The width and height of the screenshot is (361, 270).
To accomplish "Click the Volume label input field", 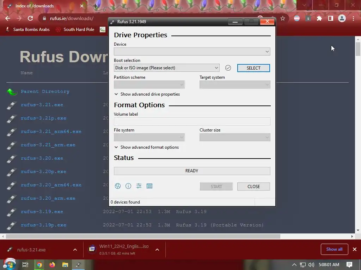I will [x=192, y=121].
